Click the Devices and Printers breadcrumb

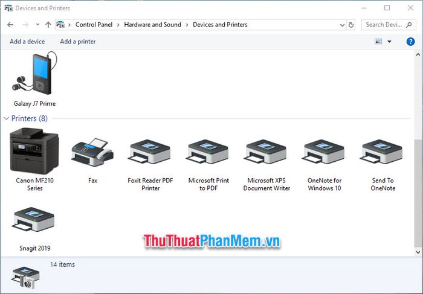coord(220,25)
